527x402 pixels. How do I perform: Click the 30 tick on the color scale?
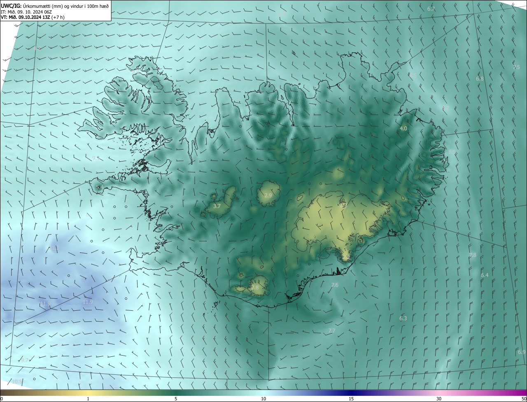pos(439,399)
